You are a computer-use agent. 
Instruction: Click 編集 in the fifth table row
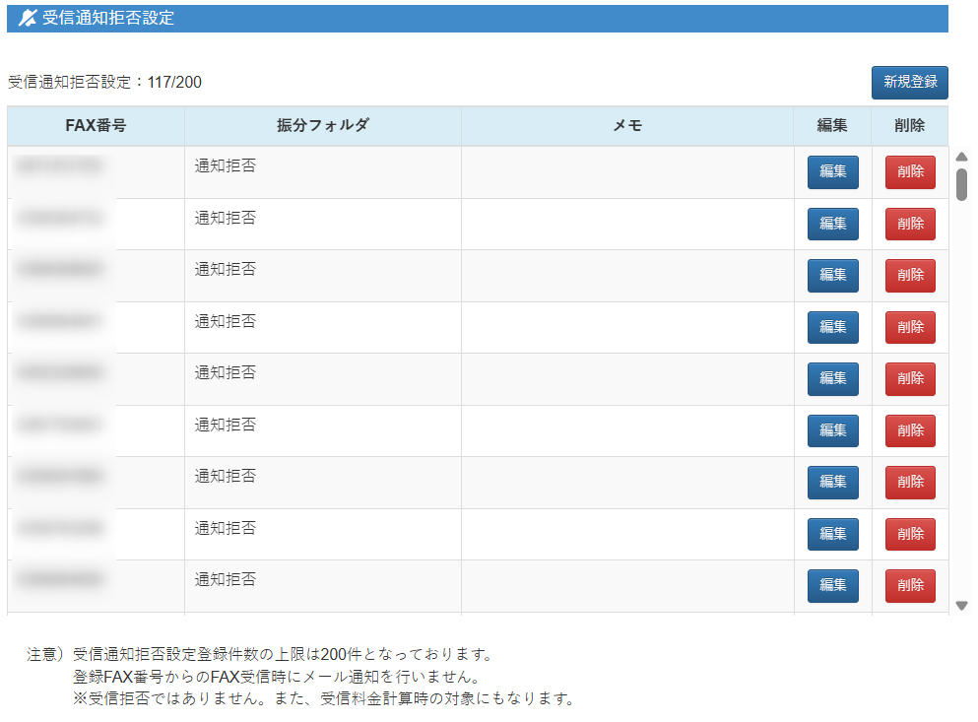[832, 379]
